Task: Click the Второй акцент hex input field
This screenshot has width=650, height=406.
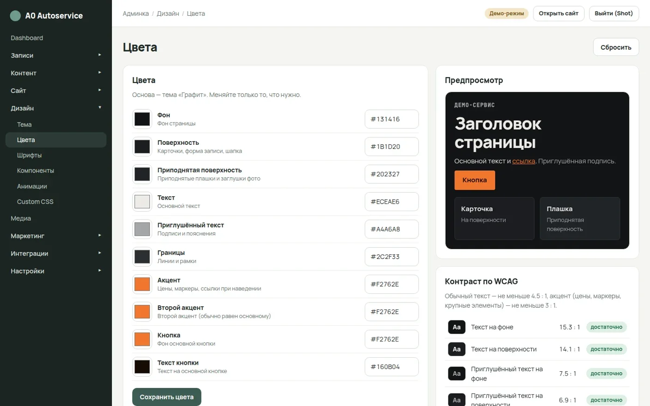Action: (x=391, y=312)
